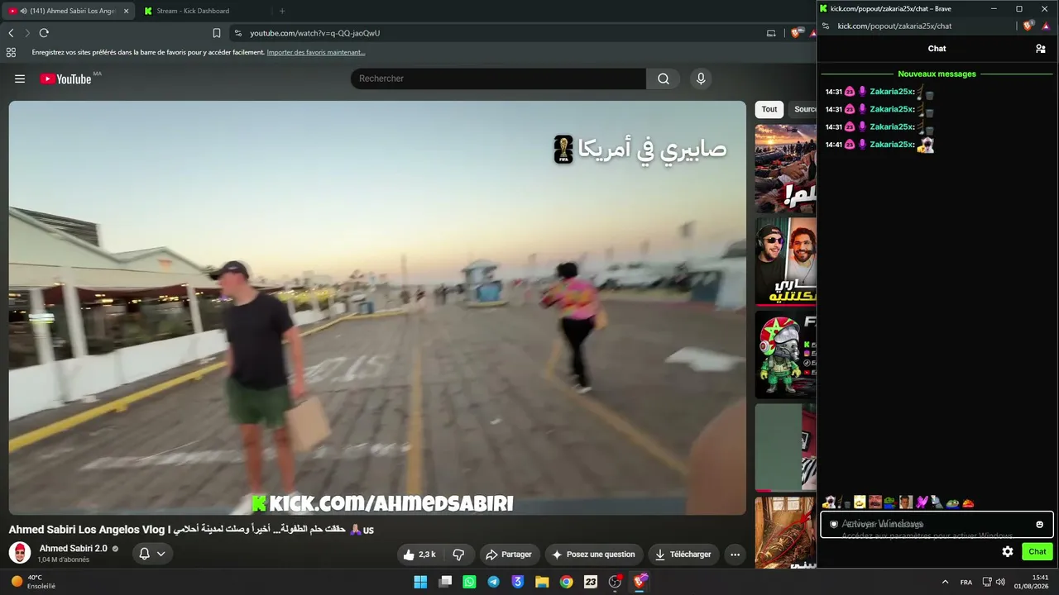Open the Windows Start menu
Screen dimensions: 1059x595
click(x=420, y=582)
